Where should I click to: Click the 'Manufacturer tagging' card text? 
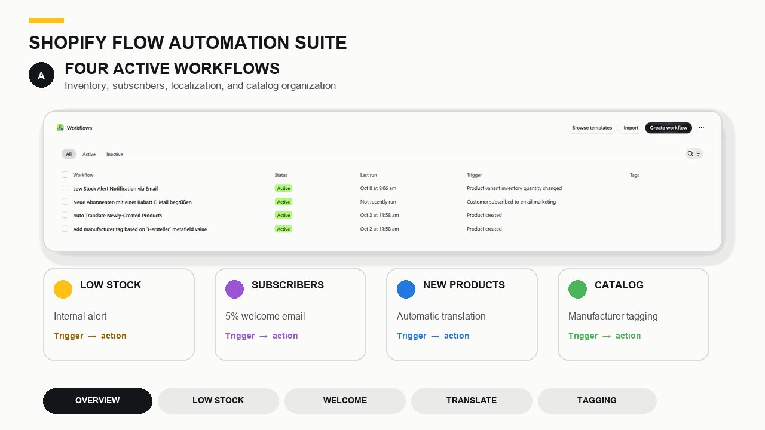coord(613,316)
